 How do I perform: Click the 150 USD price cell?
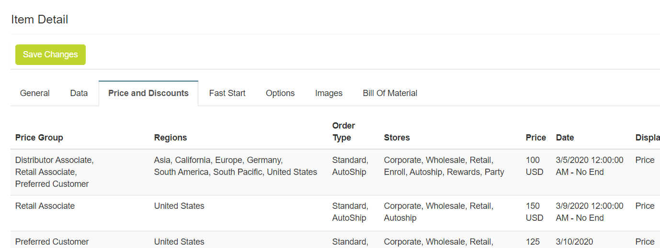pyautogui.click(x=535, y=212)
